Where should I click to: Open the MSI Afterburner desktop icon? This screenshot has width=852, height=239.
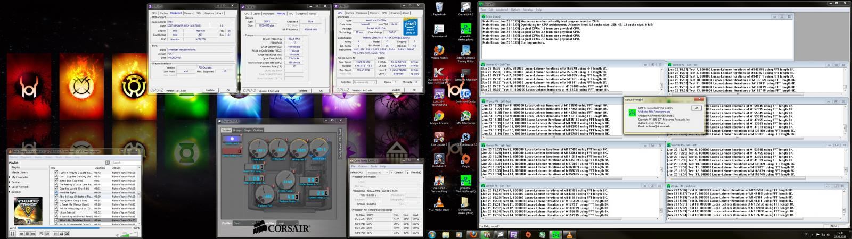465,117
